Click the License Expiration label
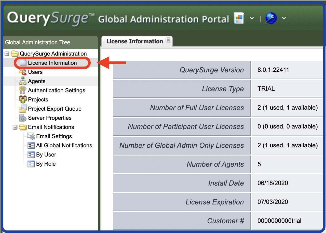This screenshot has width=326, height=233. [x=215, y=202]
